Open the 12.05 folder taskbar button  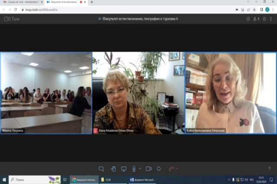[113, 180]
